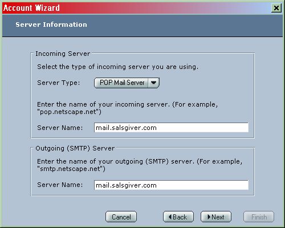This screenshot has width=285, height=228.
Task: Click the Server Type label
Action: [x=59, y=83]
